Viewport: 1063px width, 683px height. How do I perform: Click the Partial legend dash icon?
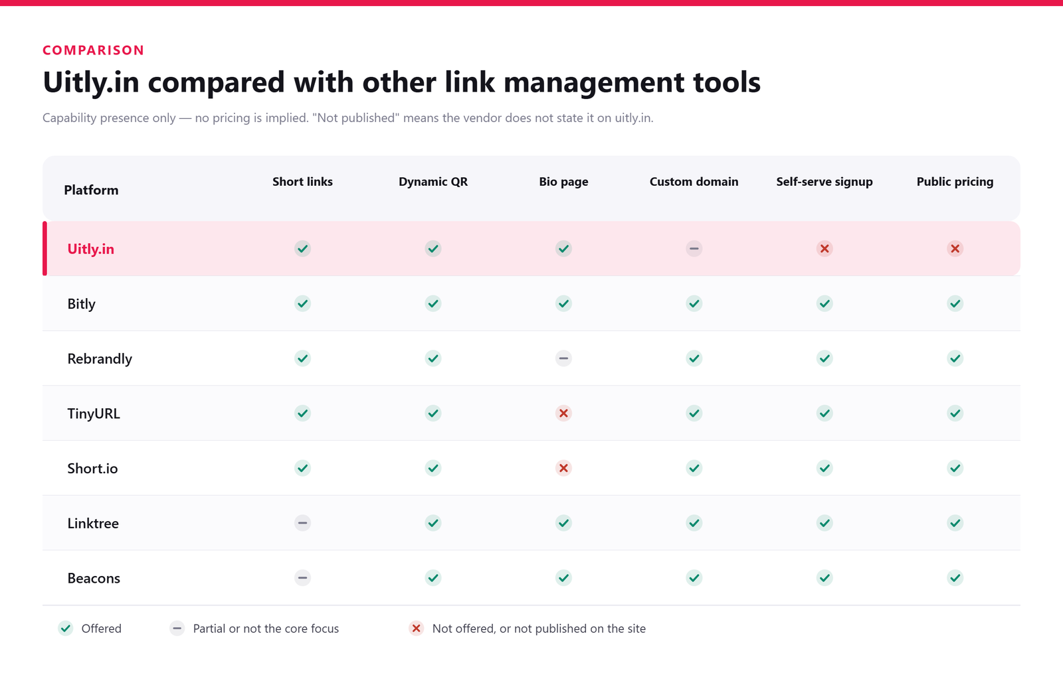coord(177,629)
